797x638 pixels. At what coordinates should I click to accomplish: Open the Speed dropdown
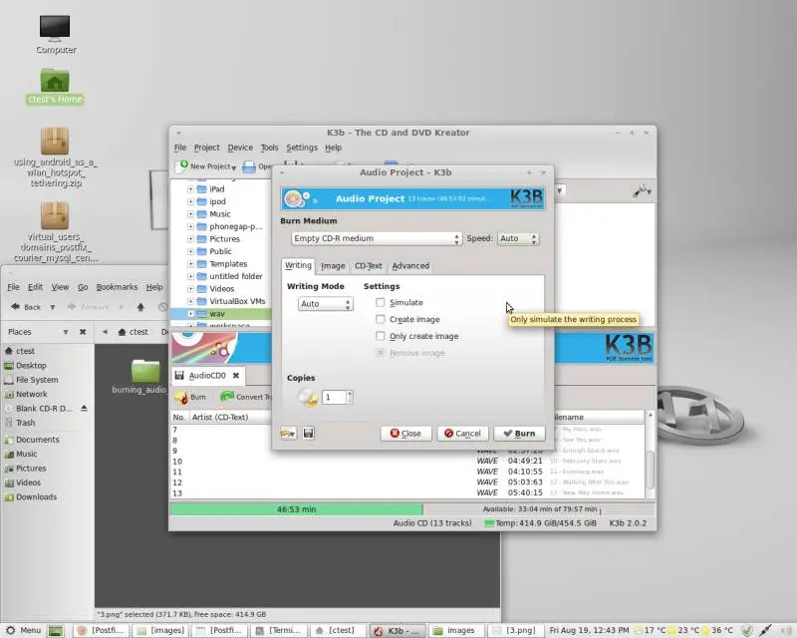pos(517,238)
